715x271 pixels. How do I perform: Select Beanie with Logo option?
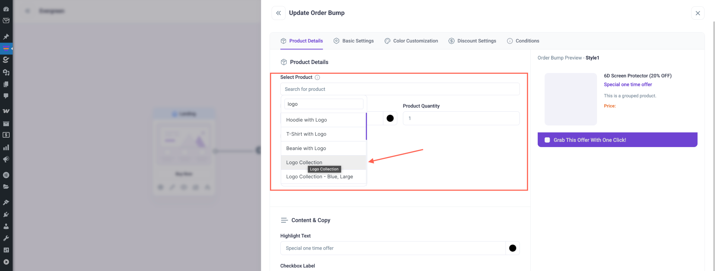click(x=306, y=148)
